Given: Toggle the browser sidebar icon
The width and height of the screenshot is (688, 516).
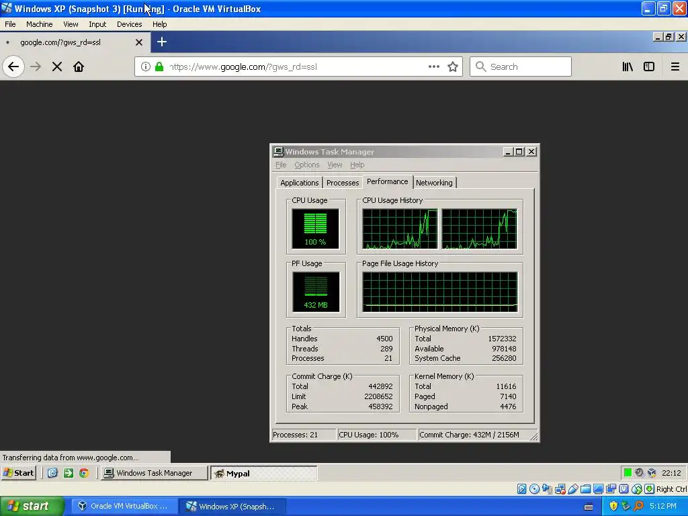Looking at the screenshot, I should tap(649, 67).
